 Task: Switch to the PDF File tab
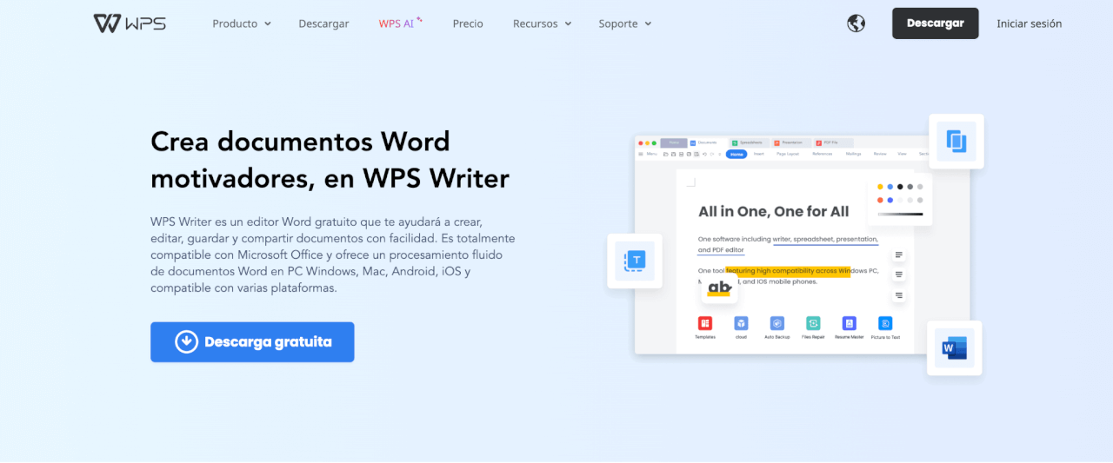coord(833,142)
